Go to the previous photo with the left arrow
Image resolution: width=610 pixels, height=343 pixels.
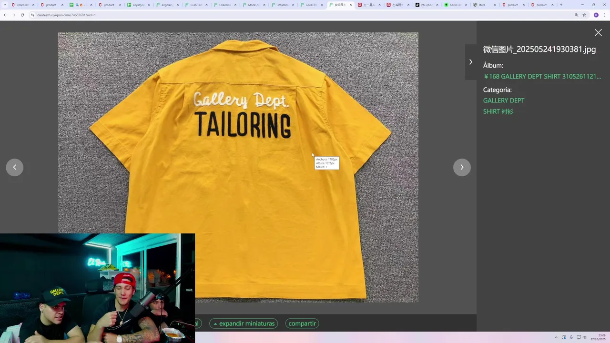click(15, 167)
